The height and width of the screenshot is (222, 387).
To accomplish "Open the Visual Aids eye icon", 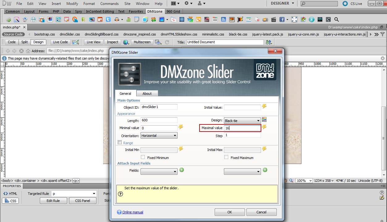I will pos(158,42).
